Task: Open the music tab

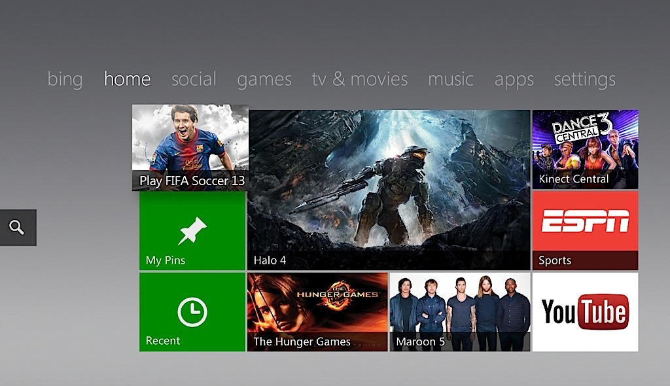Action: [x=451, y=80]
